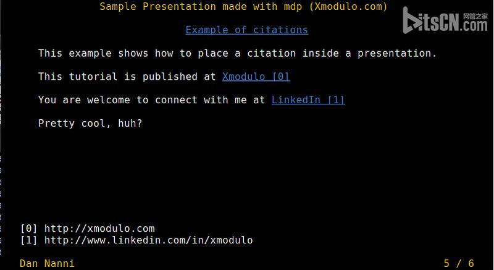Click the 'Pretty cool, huh?' line

(90, 123)
